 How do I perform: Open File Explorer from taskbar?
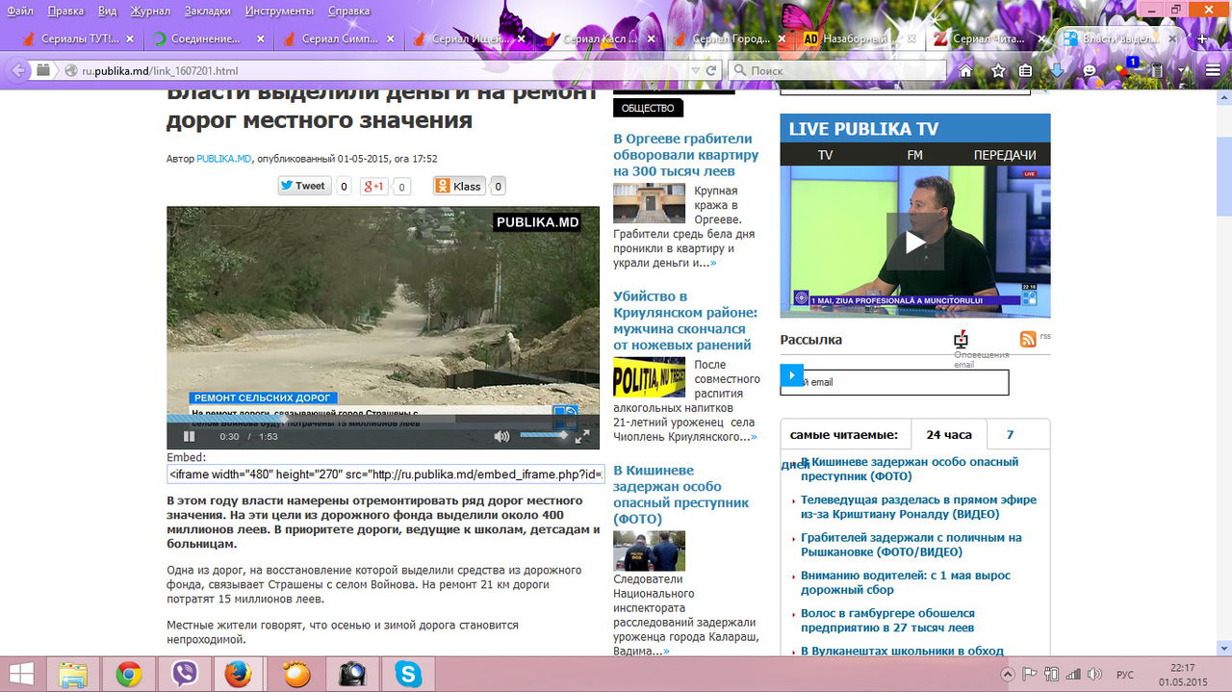click(x=74, y=674)
